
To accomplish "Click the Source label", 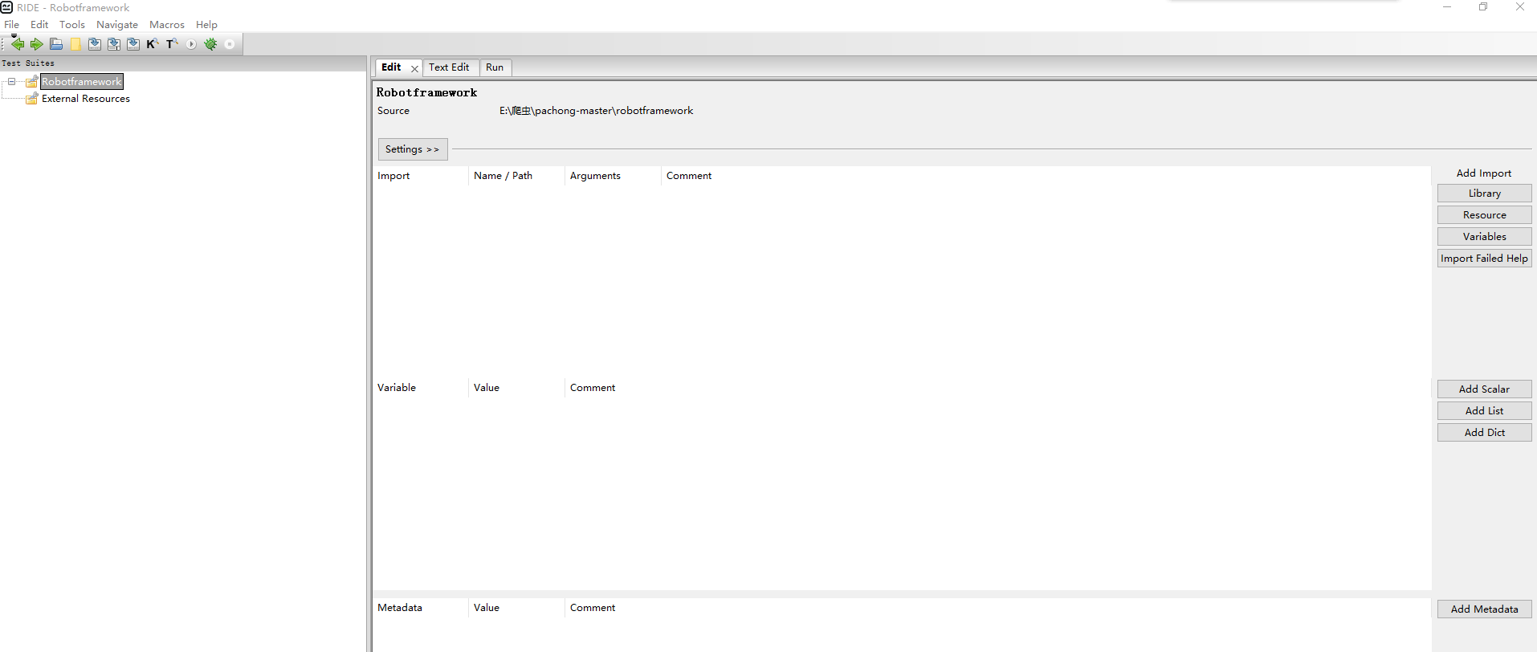I will 393,111.
